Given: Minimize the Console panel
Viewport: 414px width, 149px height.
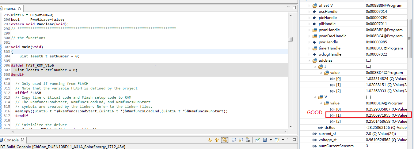Looking at the screenshot, I should coord(289,138).
